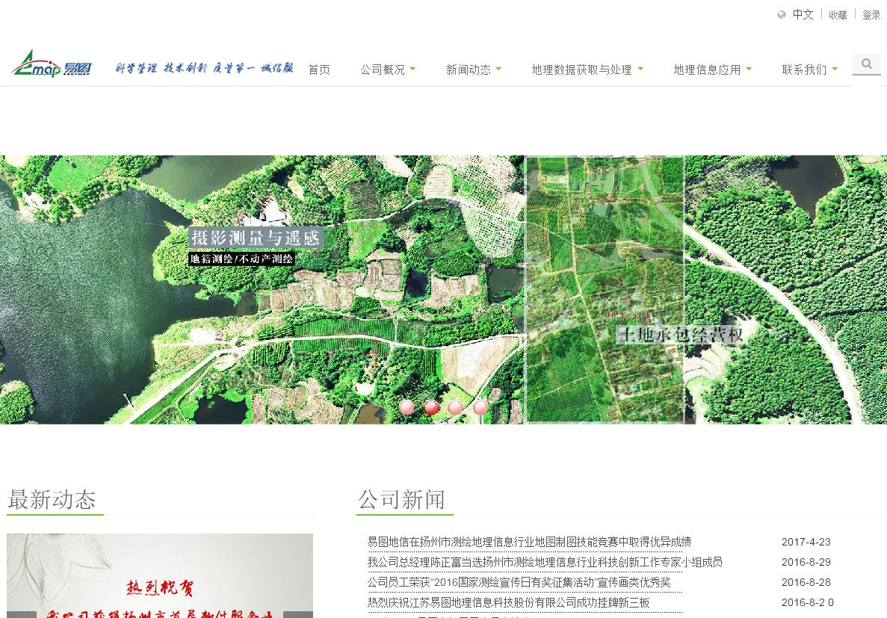Expand the 地理信息应用 dropdown arrow
The height and width of the screenshot is (618, 887).
click(x=749, y=69)
